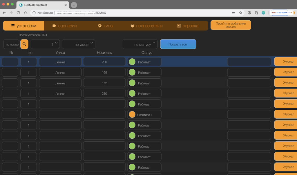Click the Неактивен status text

coord(144,115)
